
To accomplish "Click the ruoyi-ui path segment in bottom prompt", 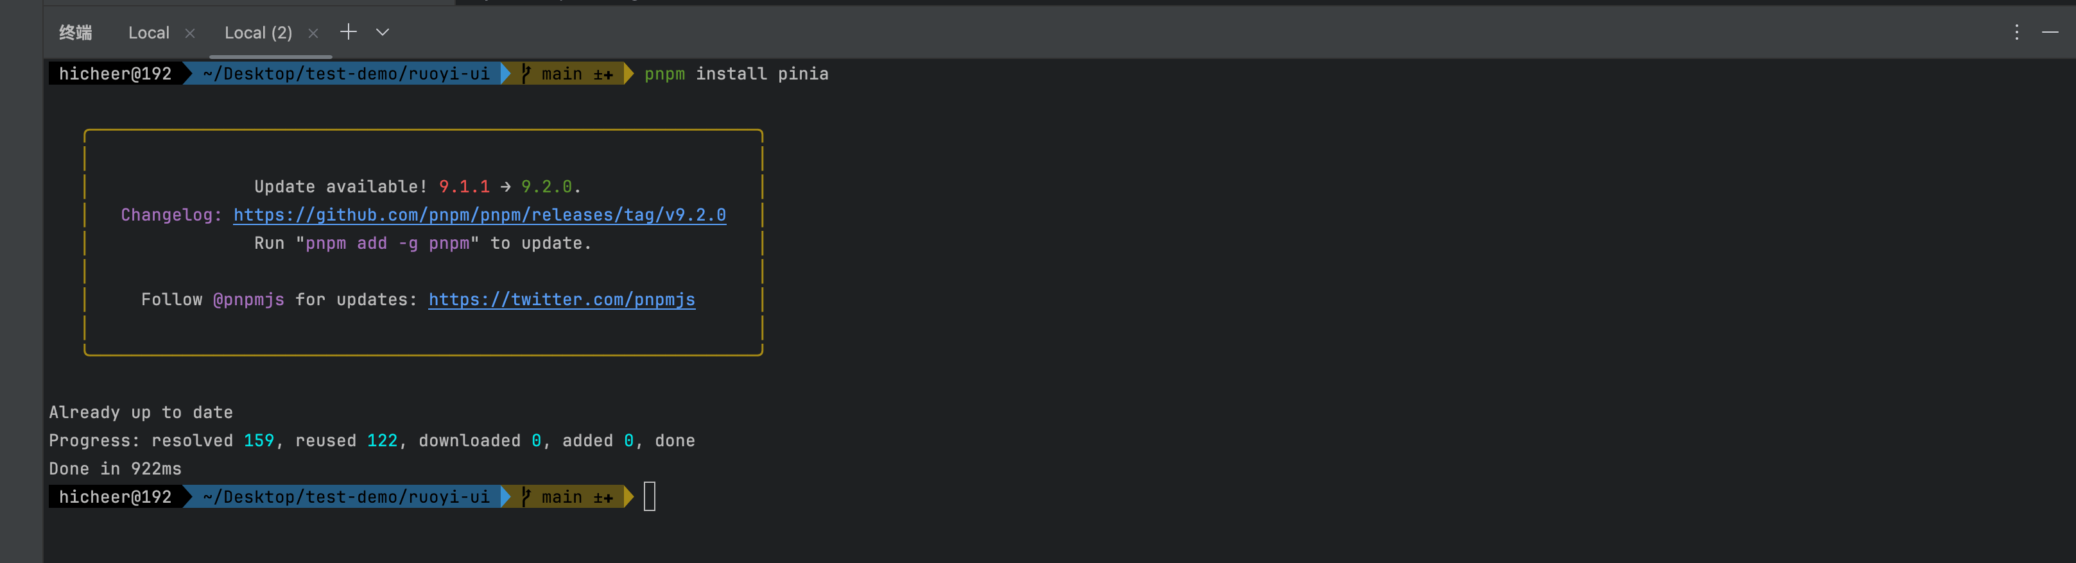I will coord(449,497).
